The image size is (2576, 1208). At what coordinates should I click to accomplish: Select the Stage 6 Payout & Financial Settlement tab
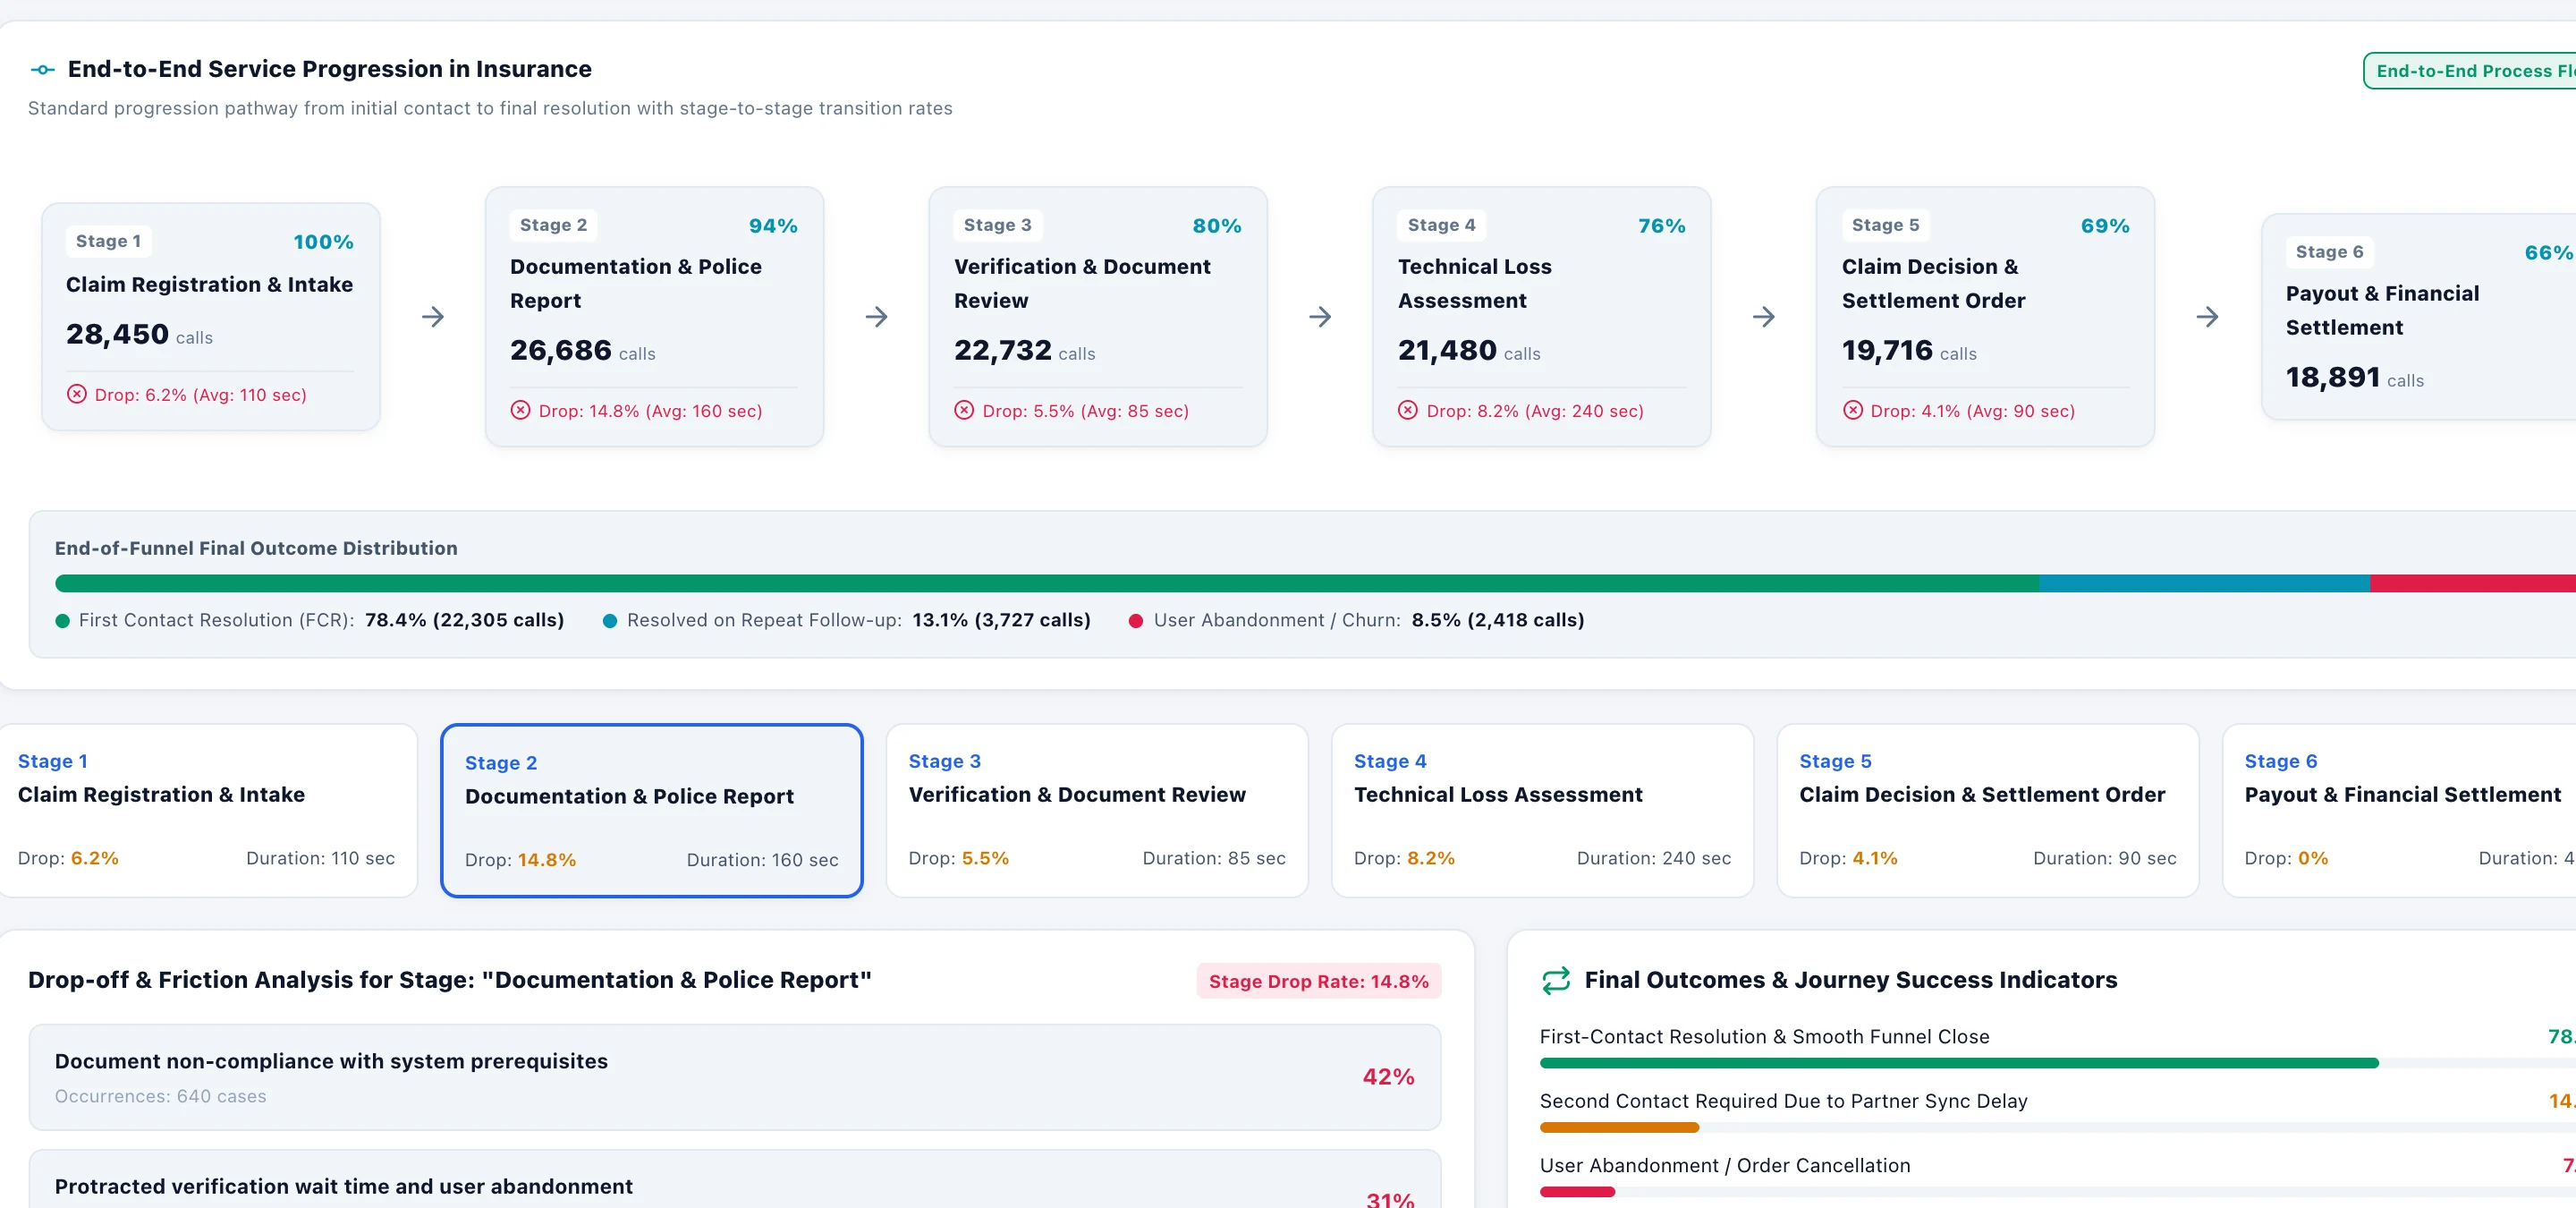2400,810
